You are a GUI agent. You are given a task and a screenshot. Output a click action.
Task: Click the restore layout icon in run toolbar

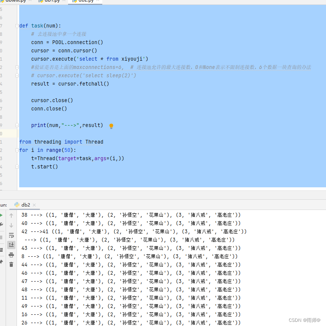[2, 250]
